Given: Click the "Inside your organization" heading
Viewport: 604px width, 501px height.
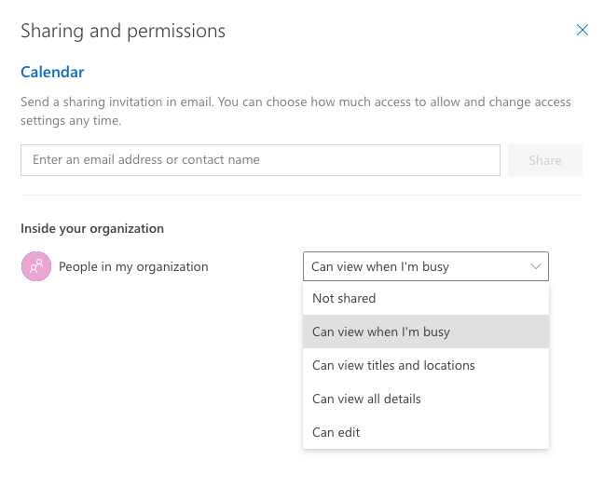Looking at the screenshot, I should (x=92, y=228).
